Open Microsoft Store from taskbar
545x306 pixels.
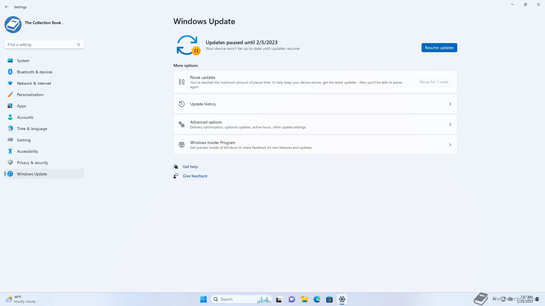point(330,299)
